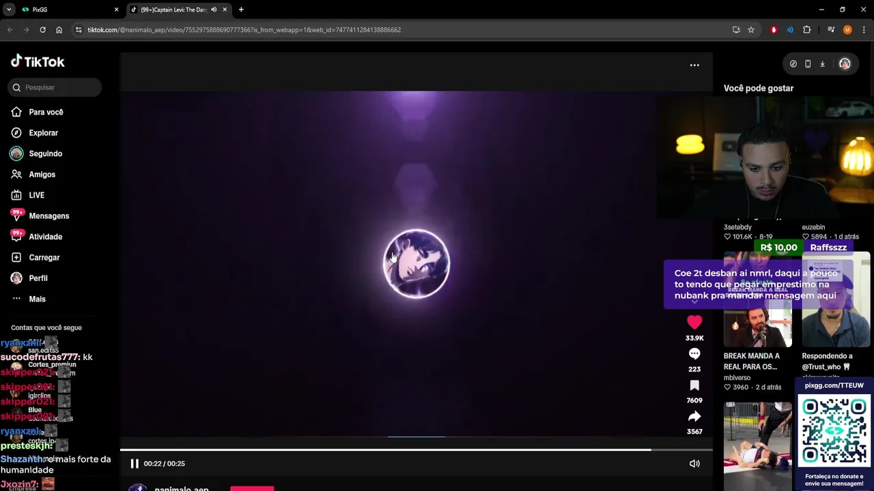Image resolution: width=874 pixels, height=491 pixels.
Task: Open BREAK MANDA A REAL video thumbnail
Action: click(x=758, y=299)
